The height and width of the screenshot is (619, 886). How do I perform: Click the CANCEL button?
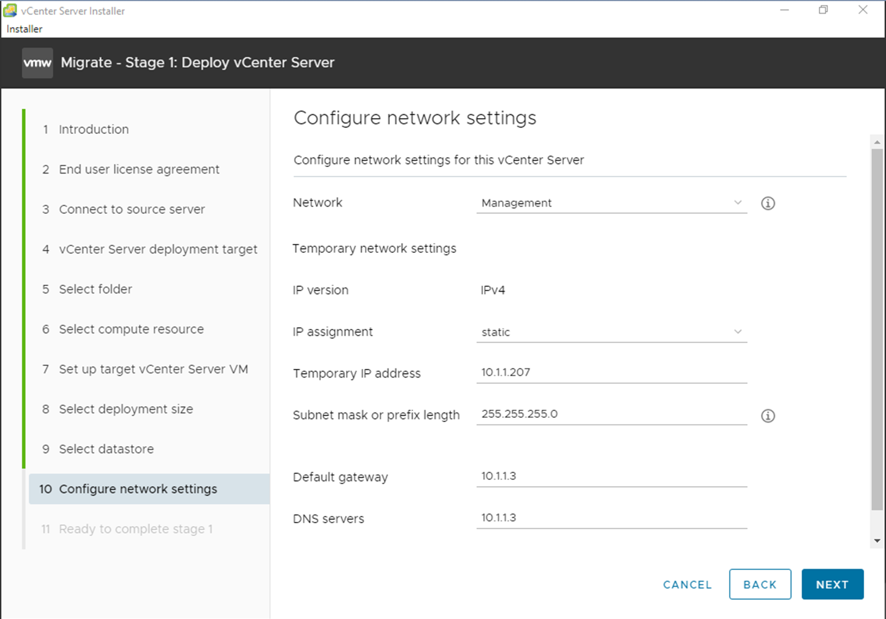pos(687,585)
